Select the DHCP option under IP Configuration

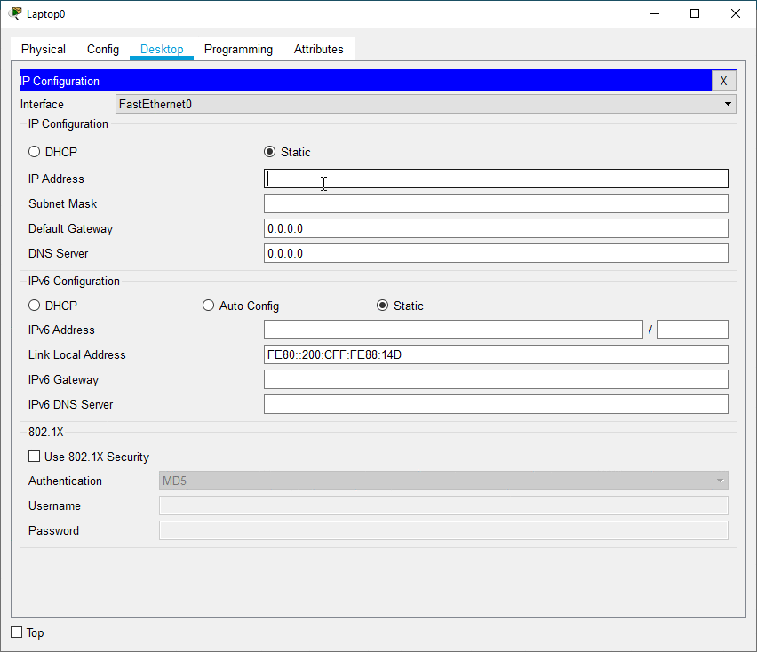(35, 152)
